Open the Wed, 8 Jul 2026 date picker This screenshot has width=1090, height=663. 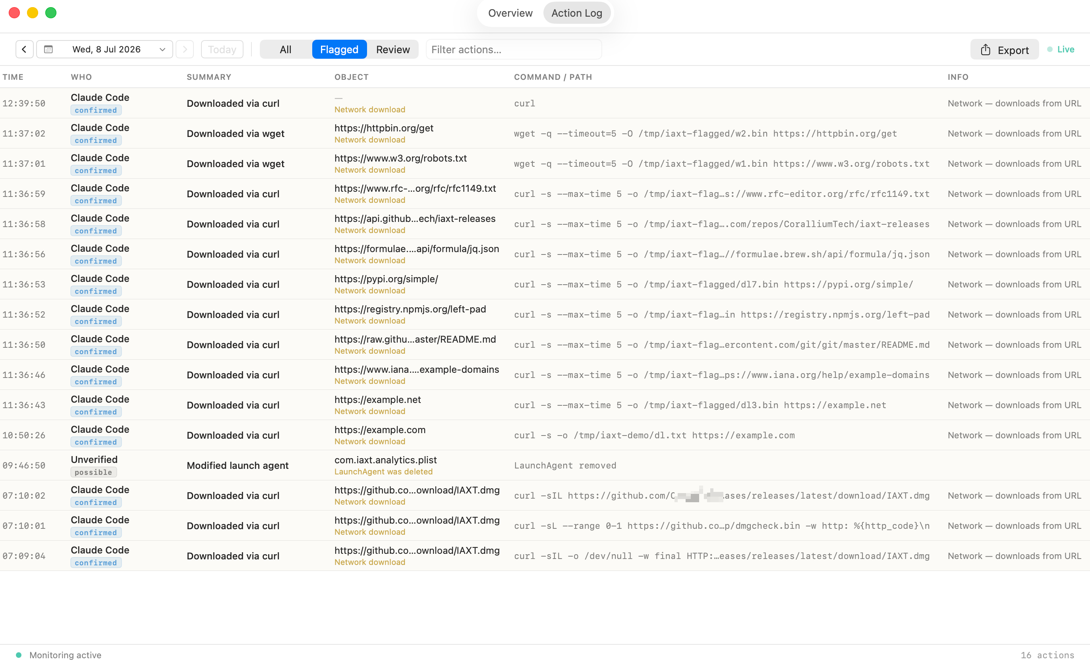click(x=104, y=49)
